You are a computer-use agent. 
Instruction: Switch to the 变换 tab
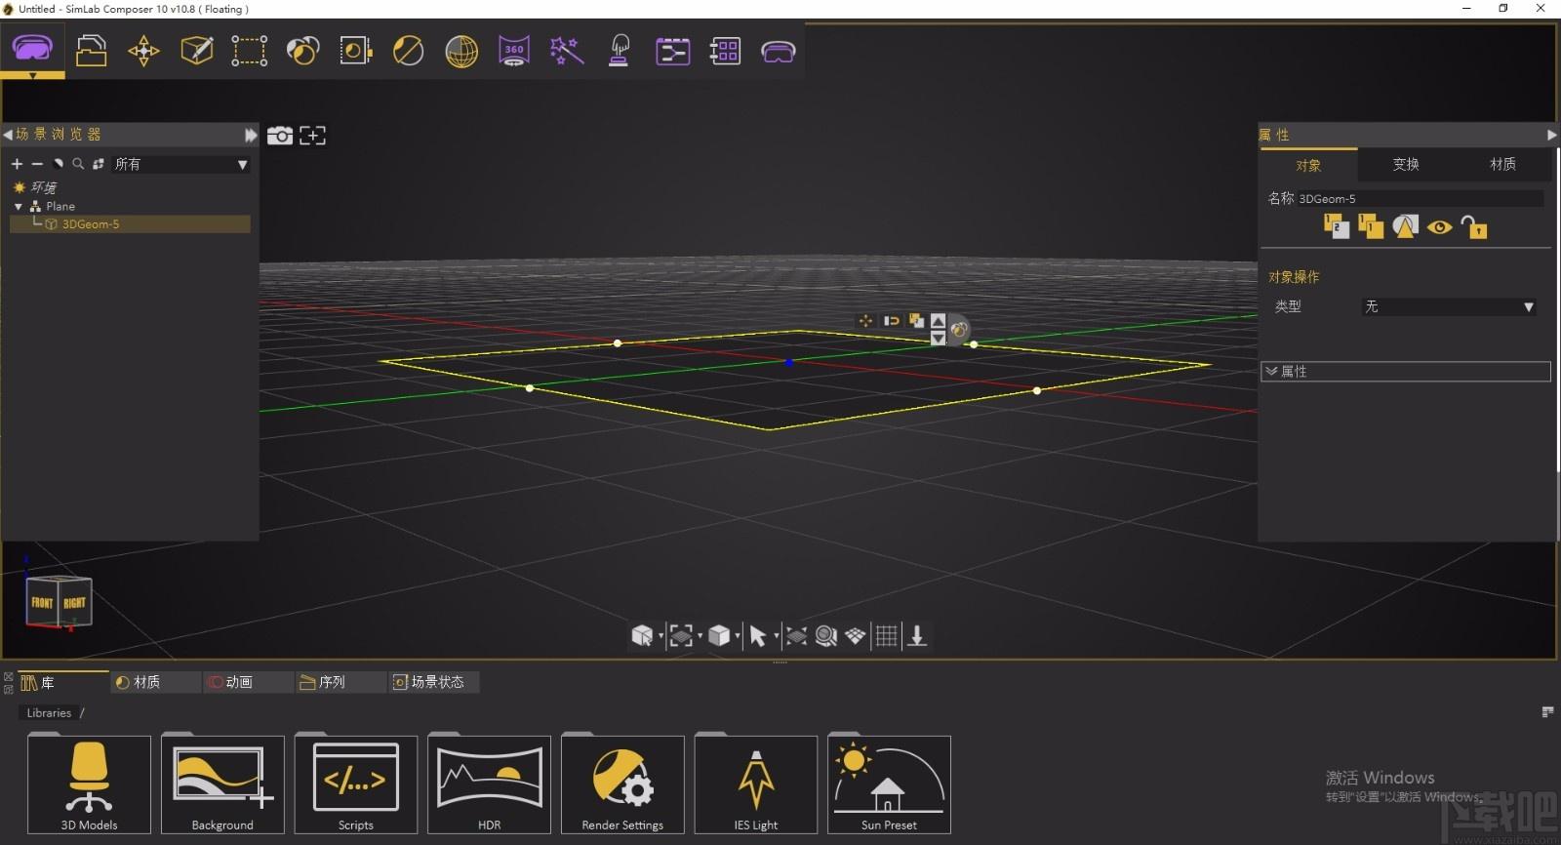[x=1406, y=164]
